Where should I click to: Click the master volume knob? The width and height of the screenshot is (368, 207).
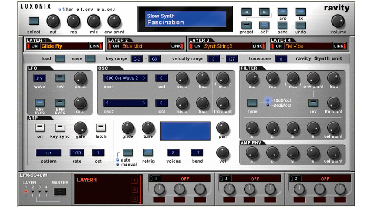click(x=338, y=21)
